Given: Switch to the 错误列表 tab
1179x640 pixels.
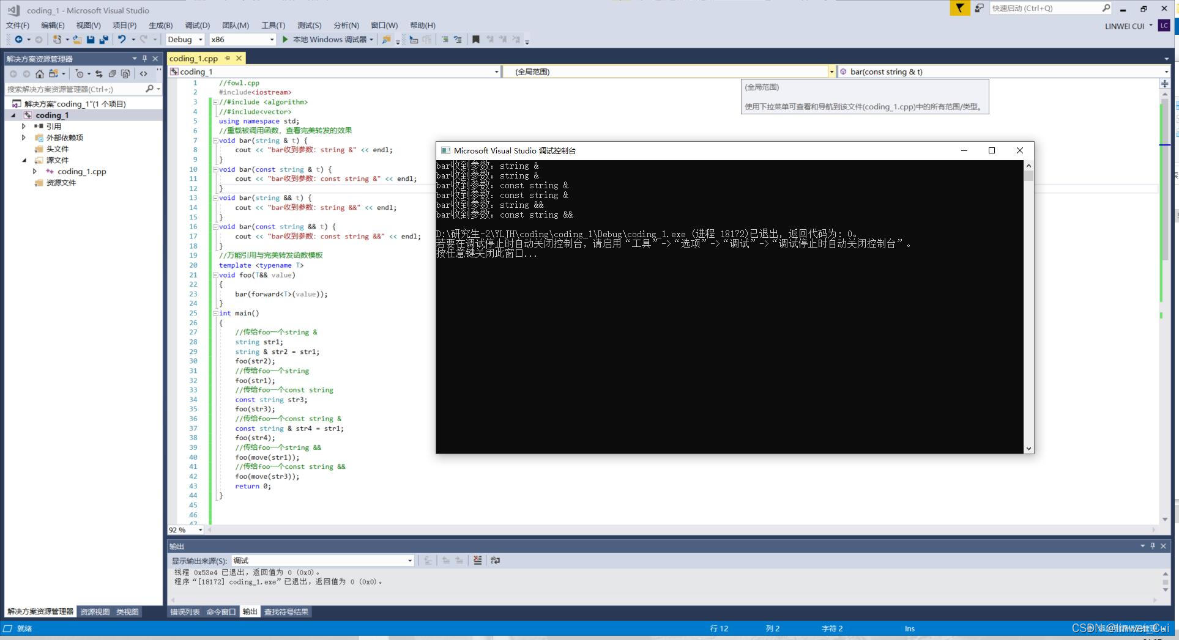Looking at the screenshot, I should pos(185,612).
